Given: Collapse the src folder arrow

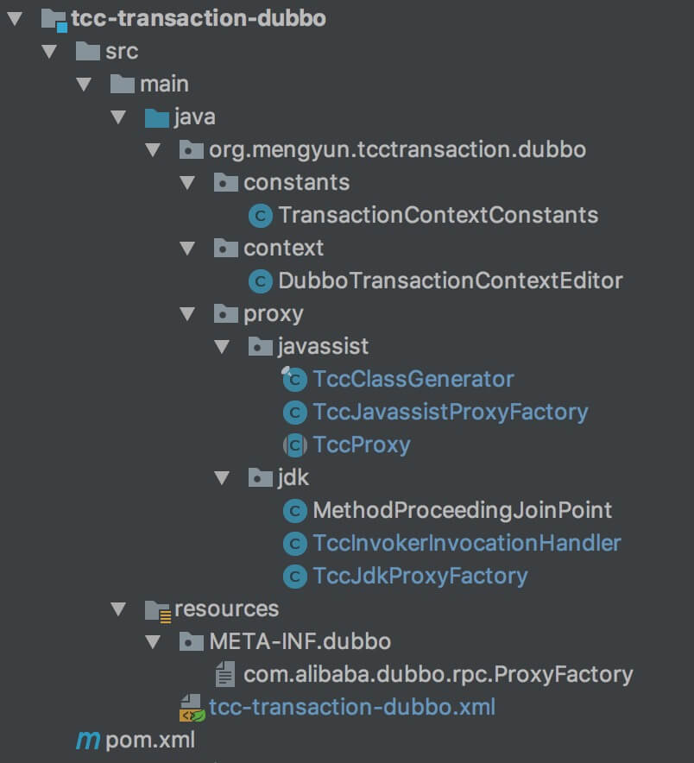Looking at the screenshot, I should click(50, 51).
